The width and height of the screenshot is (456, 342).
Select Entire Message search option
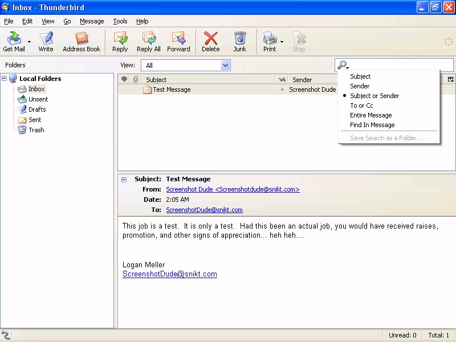(x=371, y=115)
